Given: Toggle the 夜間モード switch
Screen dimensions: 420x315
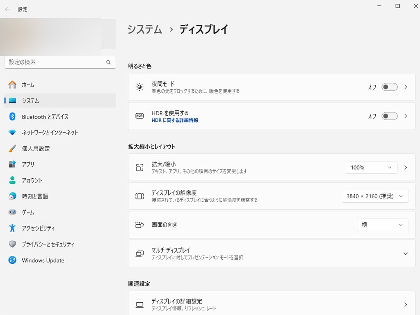Looking at the screenshot, I should (x=389, y=87).
